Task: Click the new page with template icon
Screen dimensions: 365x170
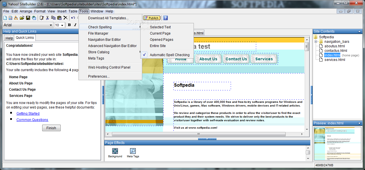Action: tap(10, 18)
